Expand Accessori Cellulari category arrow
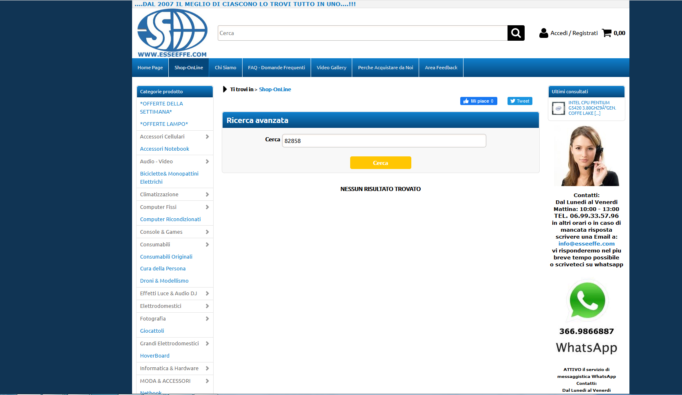Image resolution: width=682 pixels, height=395 pixels. point(207,137)
